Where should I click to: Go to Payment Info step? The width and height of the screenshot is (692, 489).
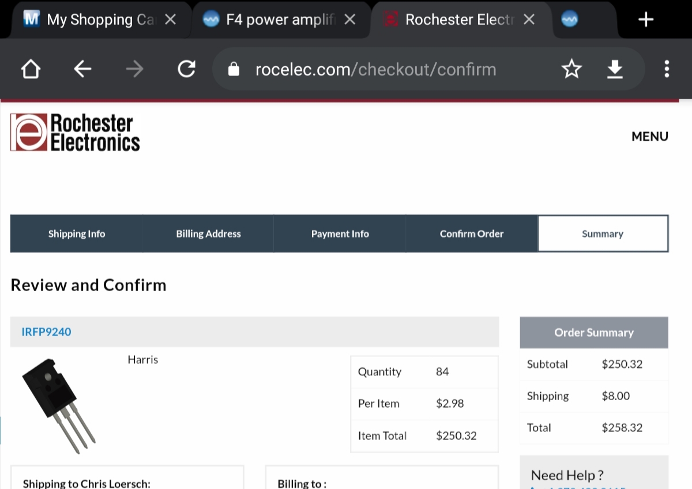click(x=340, y=234)
